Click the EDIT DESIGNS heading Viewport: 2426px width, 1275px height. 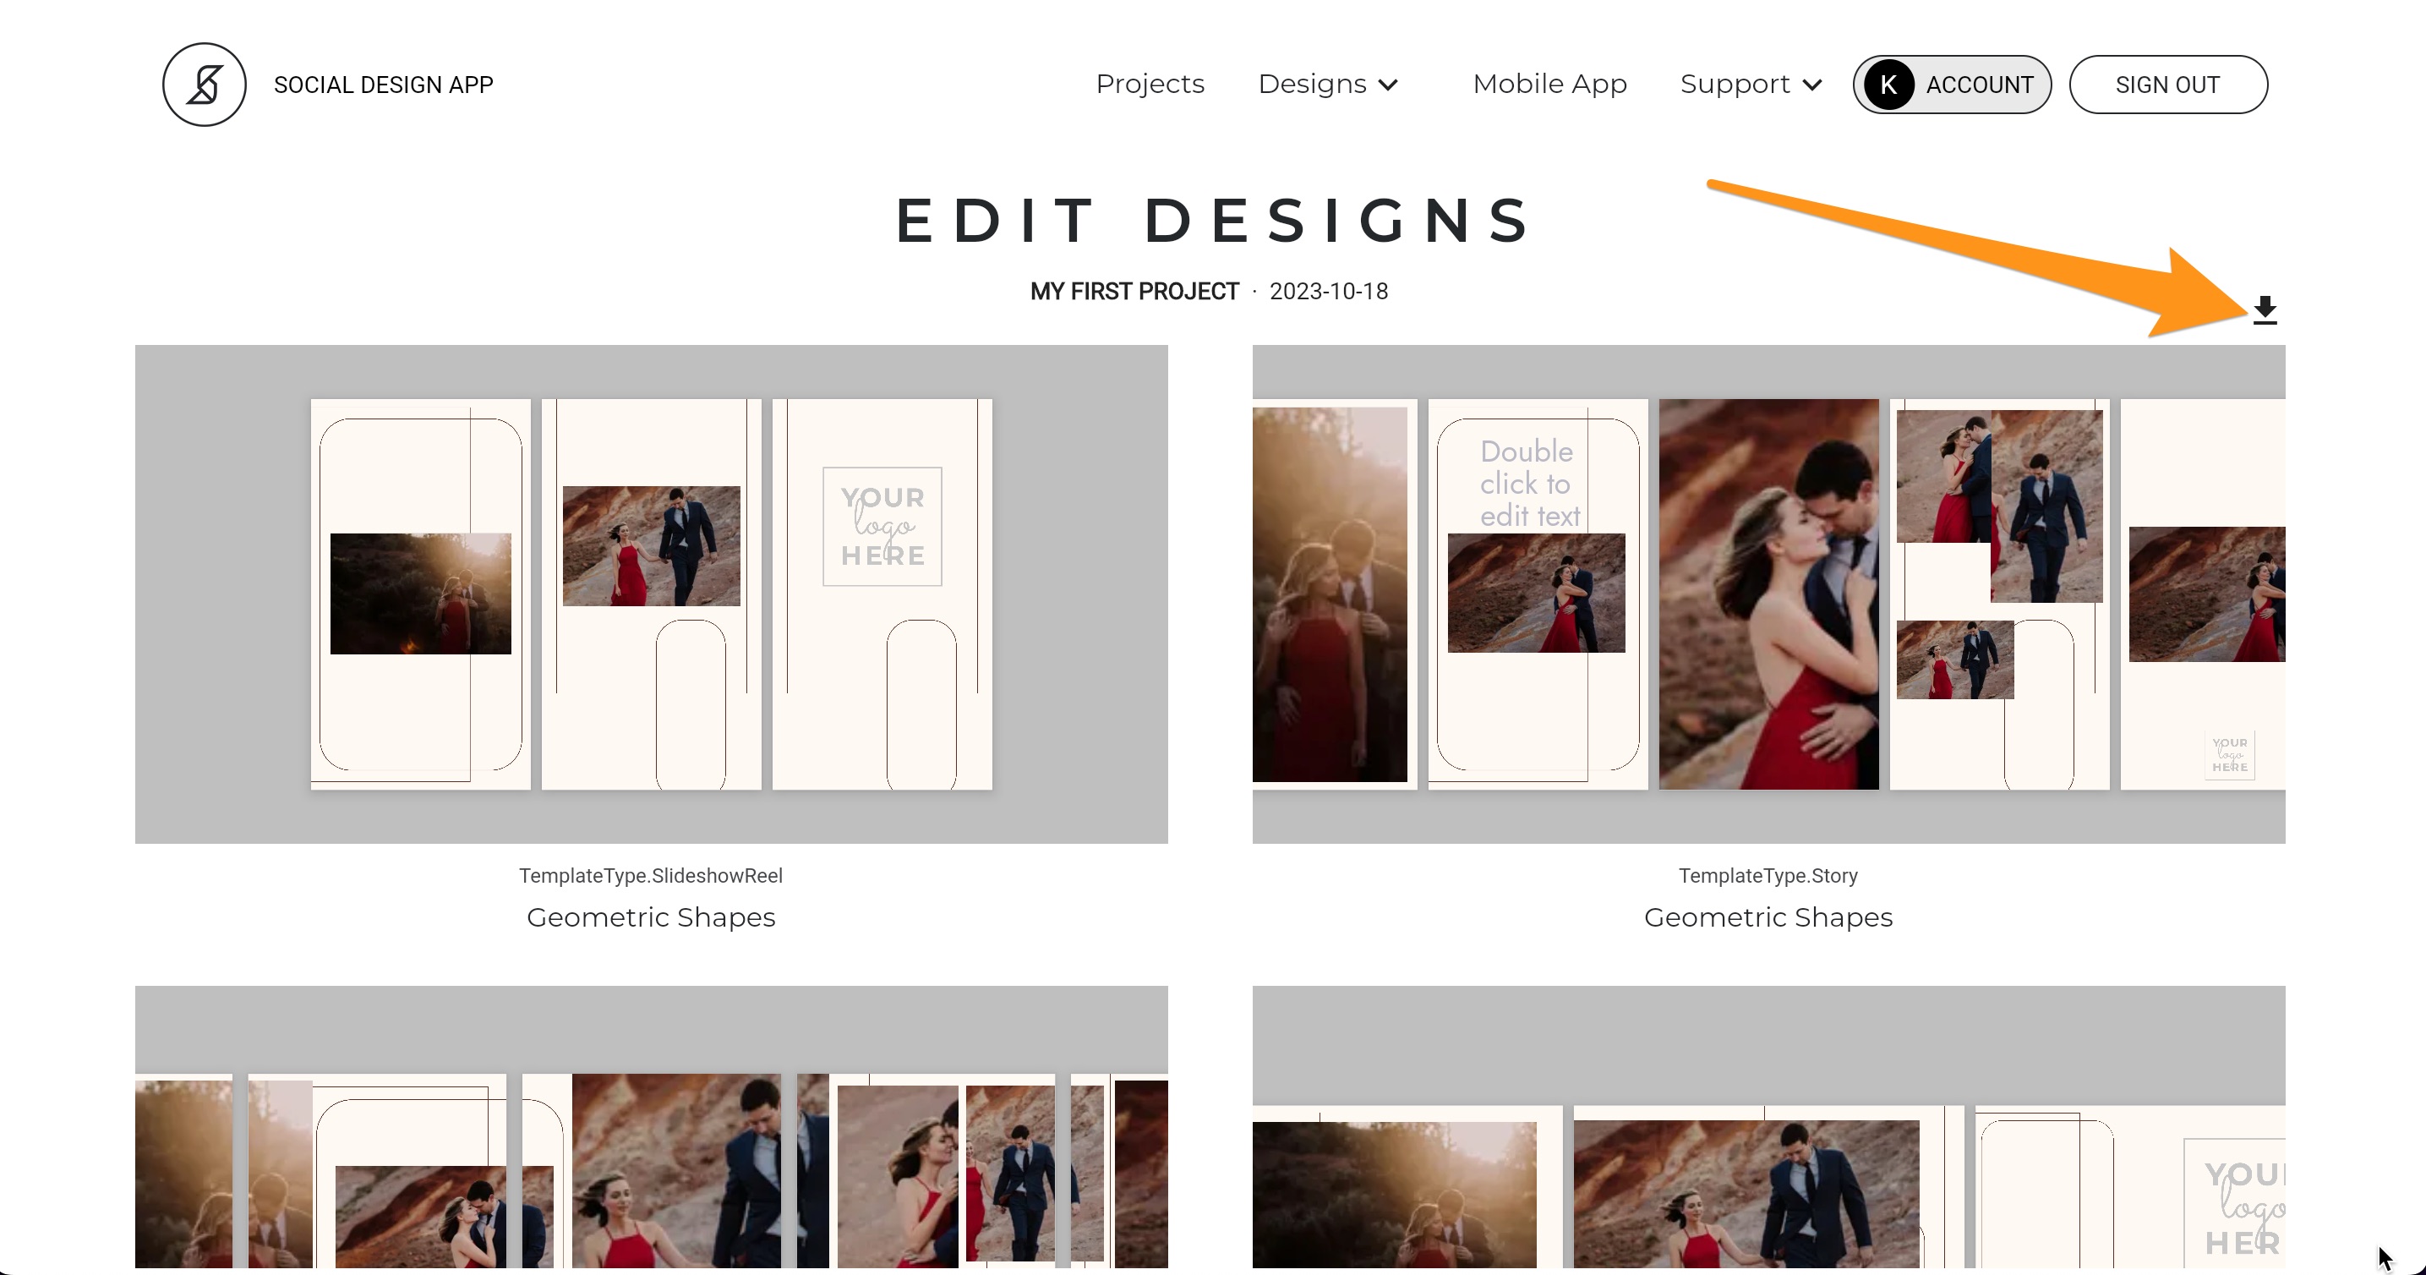pos(1213,221)
